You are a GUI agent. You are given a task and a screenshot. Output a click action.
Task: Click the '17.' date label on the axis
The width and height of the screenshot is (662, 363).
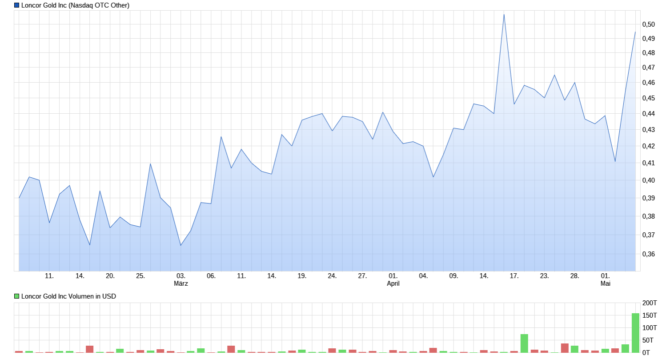tap(514, 276)
